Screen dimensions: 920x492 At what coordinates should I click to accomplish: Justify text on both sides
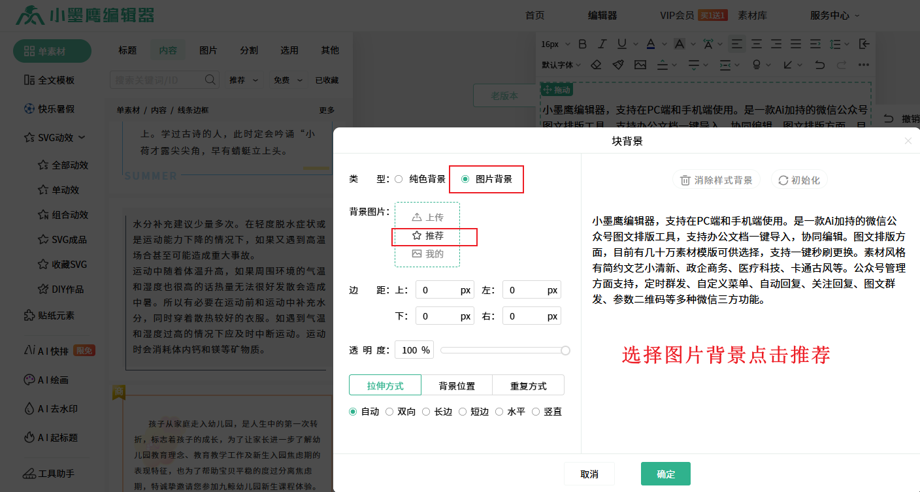[x=796, y=44]
